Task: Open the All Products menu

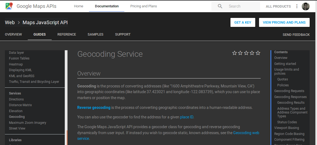Action: [x=278, y=7]
